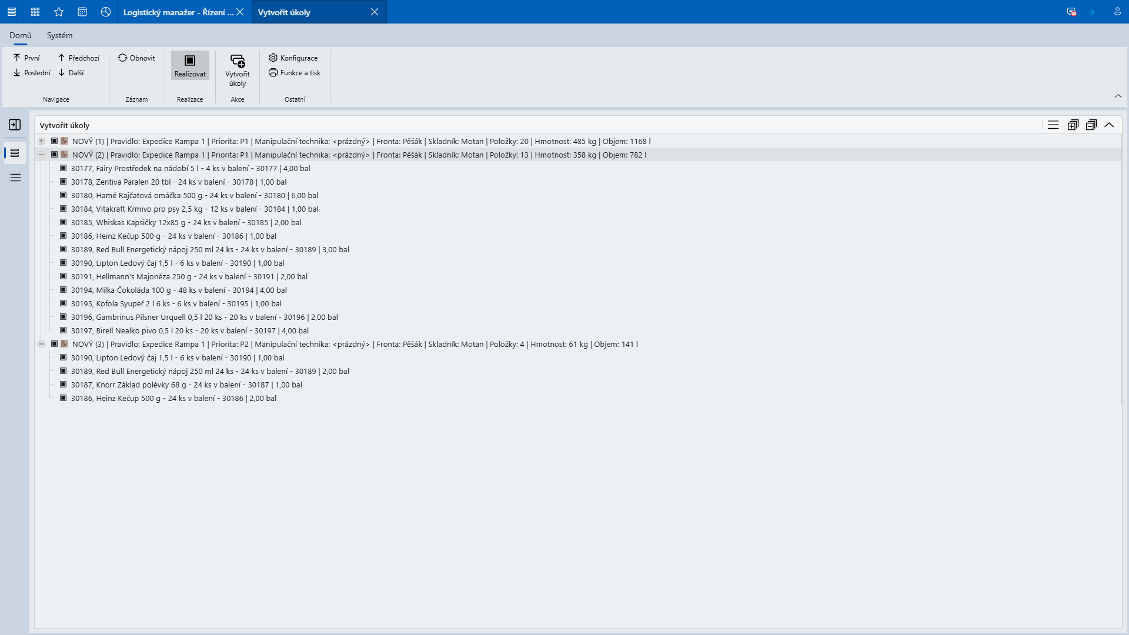Open favorites star icon in title bar

click(x=59, y=12)
